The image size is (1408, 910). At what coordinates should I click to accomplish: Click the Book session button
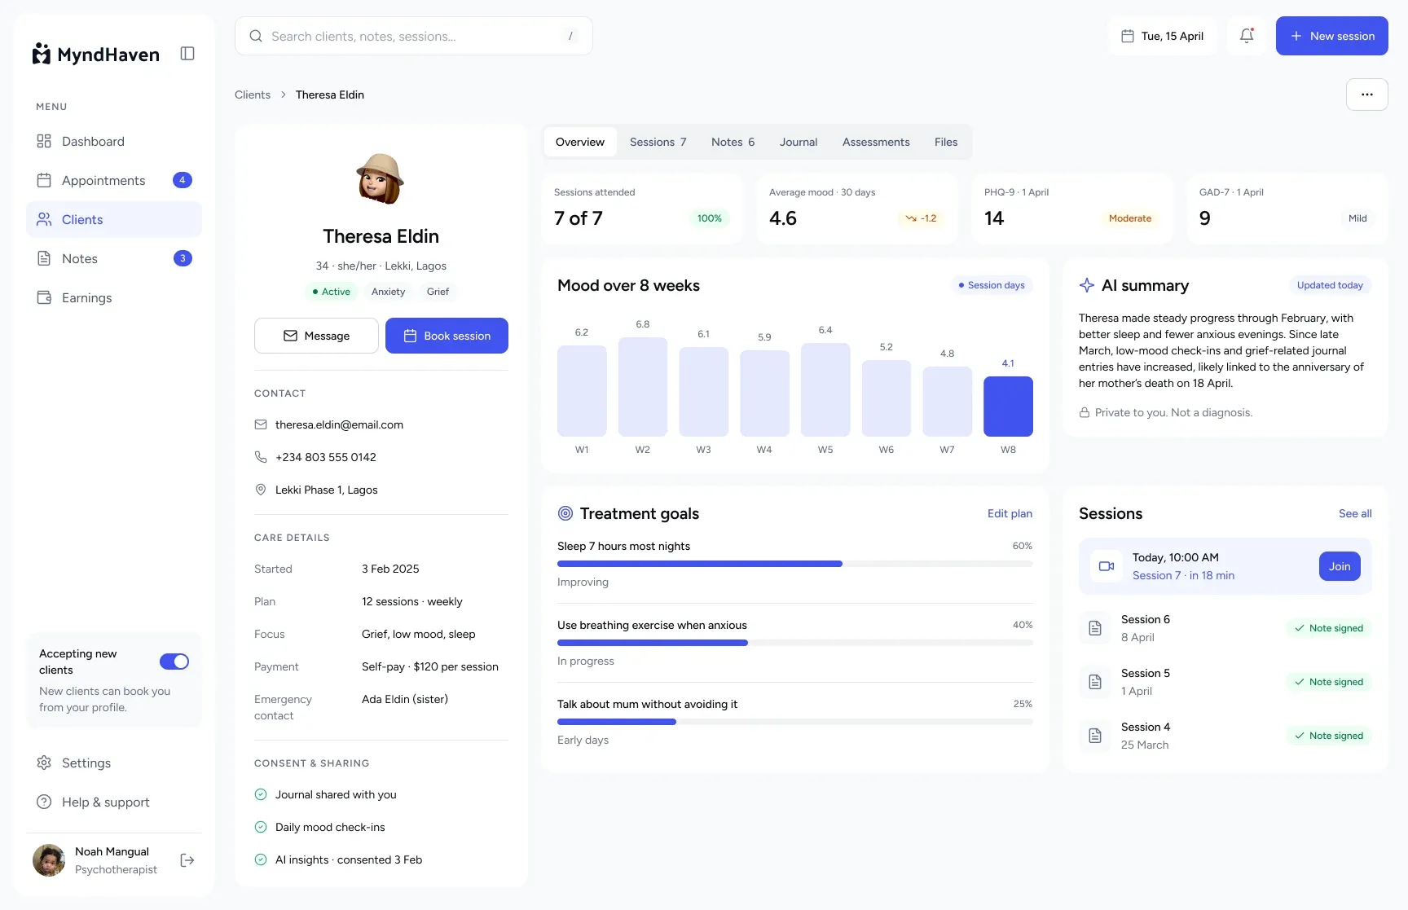pyautogui.click(x=447, y=336)
